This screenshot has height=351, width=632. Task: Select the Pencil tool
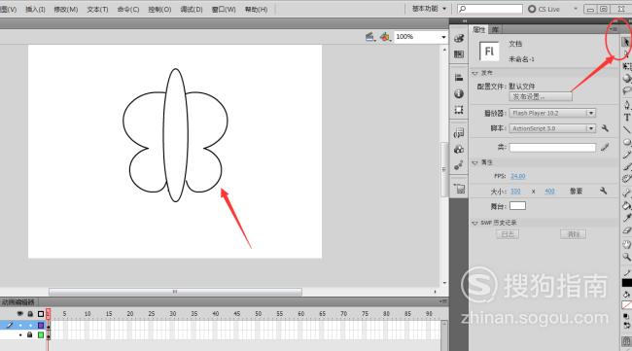point(627,155)
